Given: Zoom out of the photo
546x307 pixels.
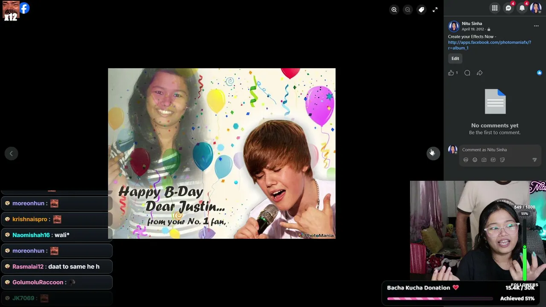Looking at the screenshot, I should pos(408,9).
